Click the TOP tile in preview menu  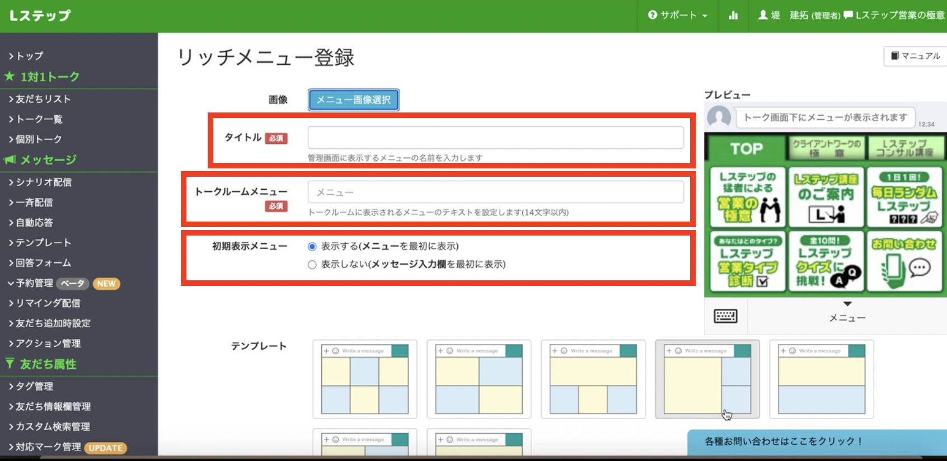pos(747,148)
